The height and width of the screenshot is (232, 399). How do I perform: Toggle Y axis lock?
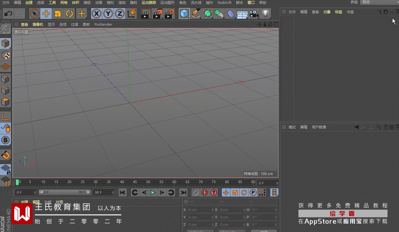[x=108, y=14]
